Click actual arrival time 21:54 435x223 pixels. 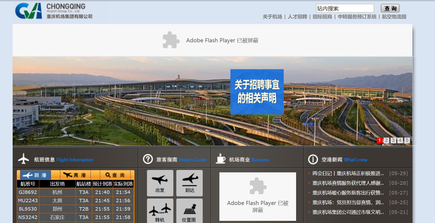[123, 192]
